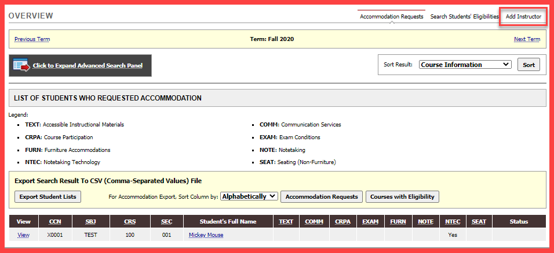Sort by CCN column header
Screen dimensions: 554x253
(x=55, y=221)
